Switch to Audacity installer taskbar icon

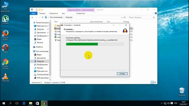[x=44, y=103]
